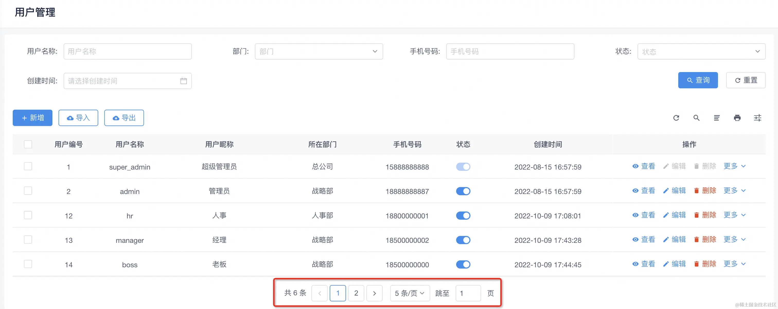The width and height of the screenshot is (778, 309).
Task: Click 编辑 pencil for hr row
Action: coord(666,215)
